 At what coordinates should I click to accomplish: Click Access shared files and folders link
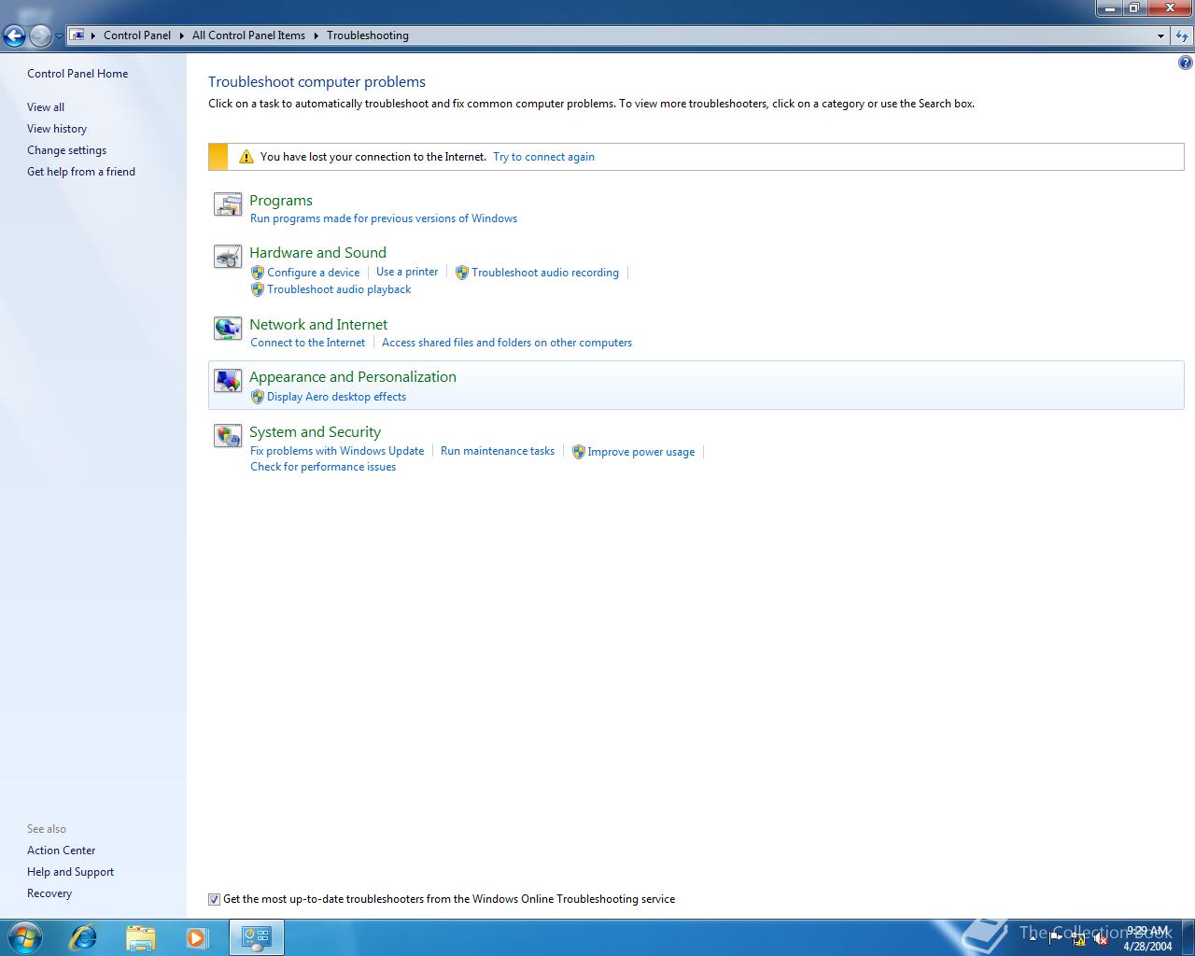507,343
